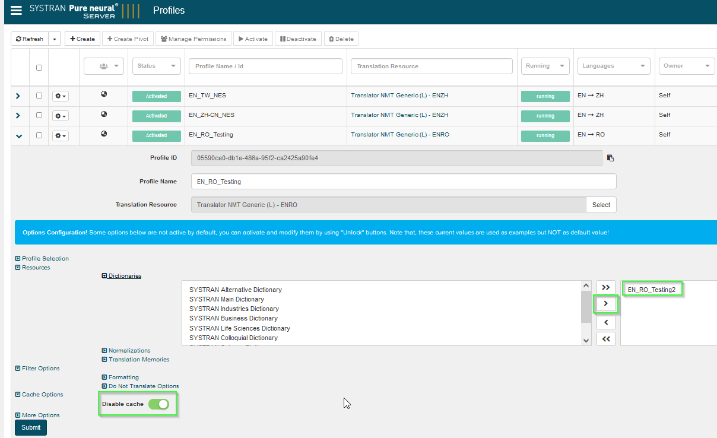Click the Create profile button
The image size is (717, 438).
[x=82, y=39]
